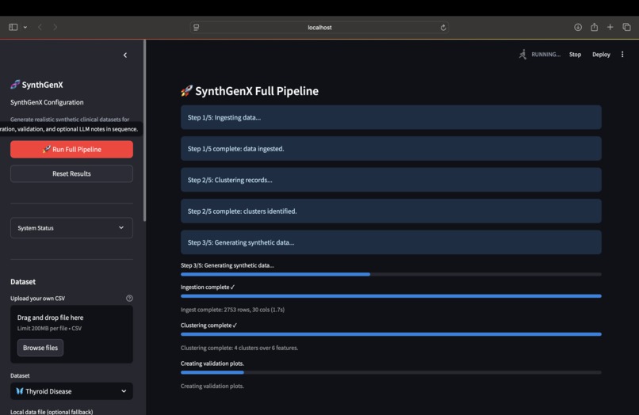Click 'Ingest complete: 2753 rows, 30 cols' text
The image size is (639, 415).
233,310
